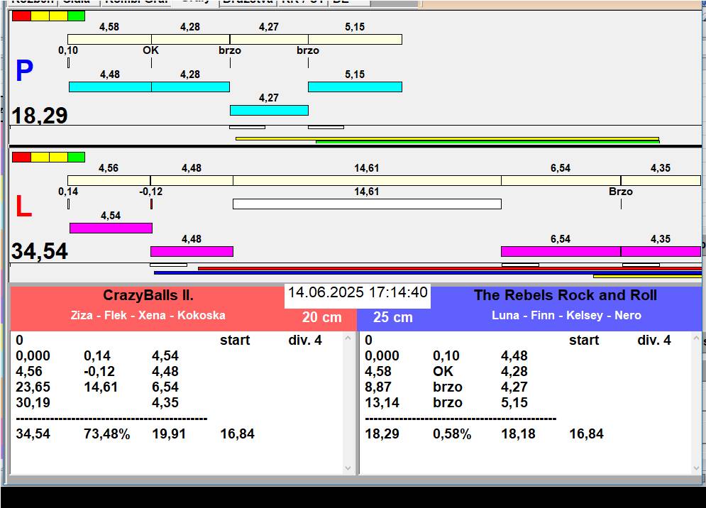Click the large blue P lane letter
Viewport: 706px width, 508px height.
(24, 72)
